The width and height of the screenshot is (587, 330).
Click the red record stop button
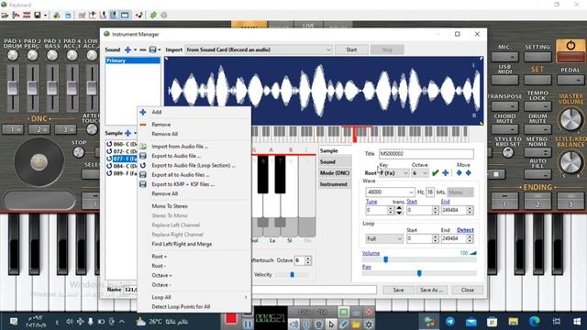(231, 318)
